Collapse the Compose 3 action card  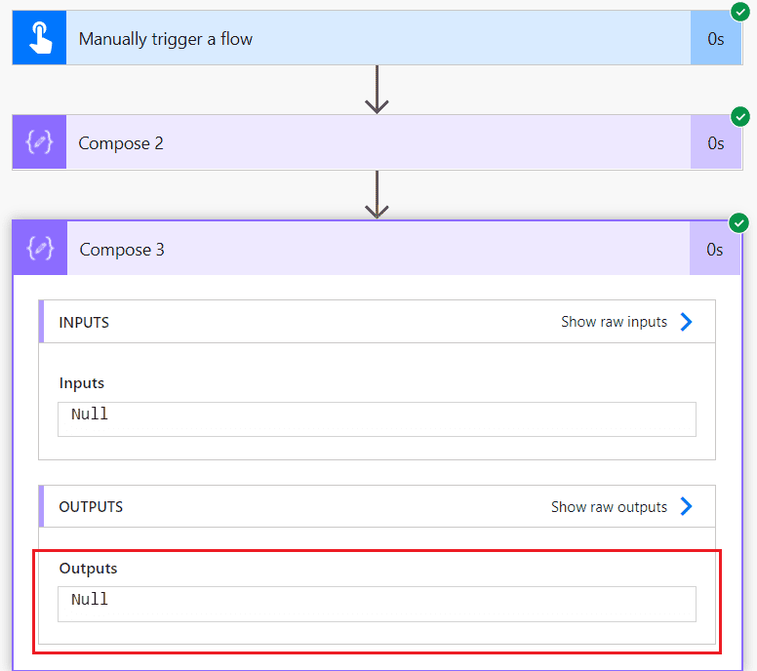pyautogui.click(x=378, y=249)
